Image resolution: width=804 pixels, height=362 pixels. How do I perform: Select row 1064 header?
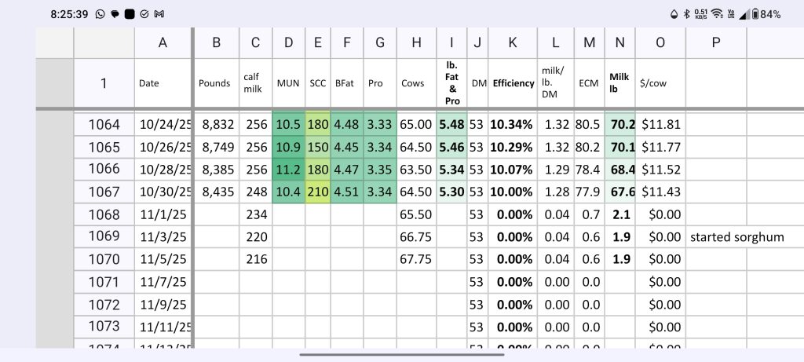(x=104, y=123)
